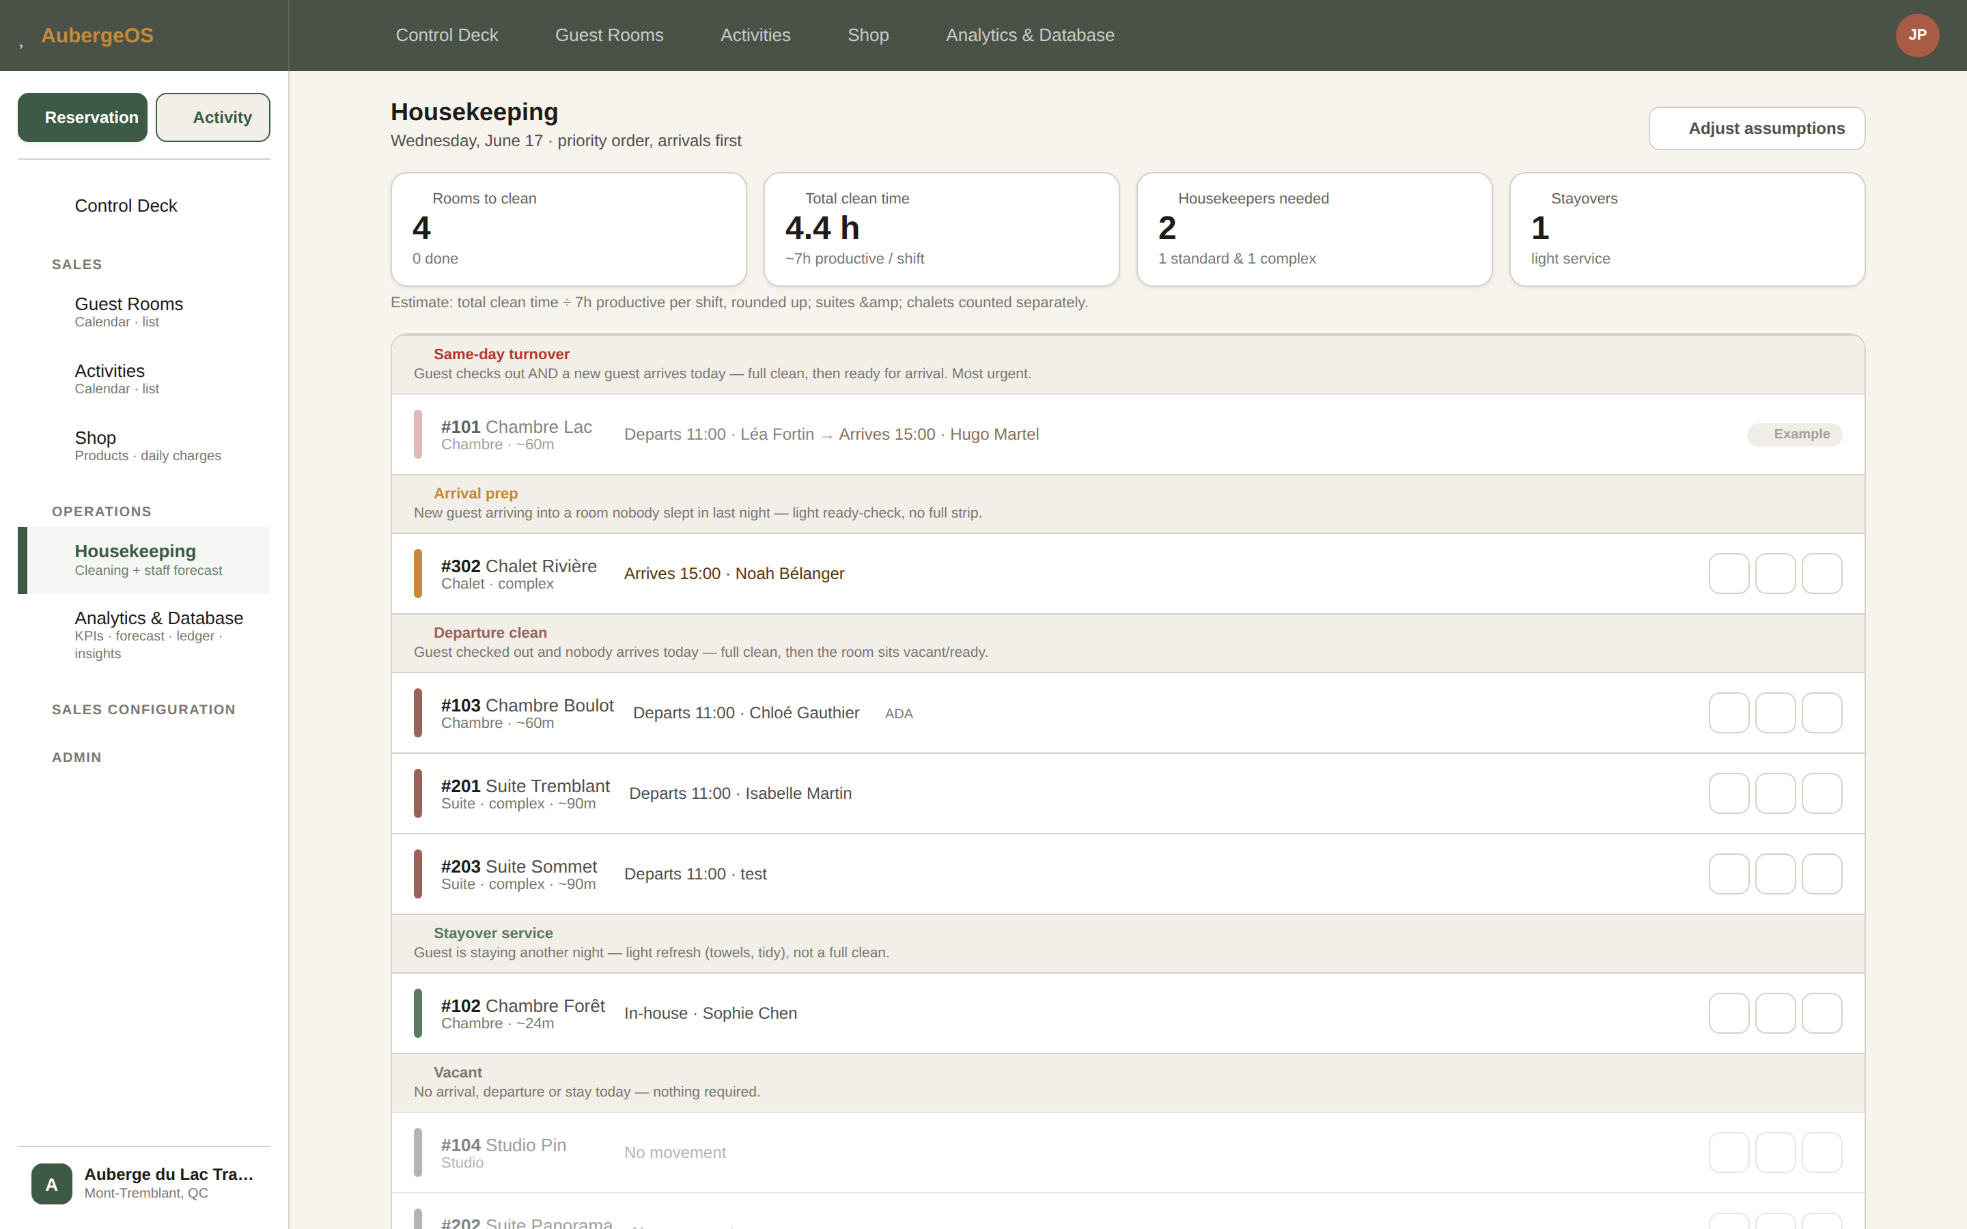
Task: Click the Housekeepers needed card
Action: (1314, 229)
